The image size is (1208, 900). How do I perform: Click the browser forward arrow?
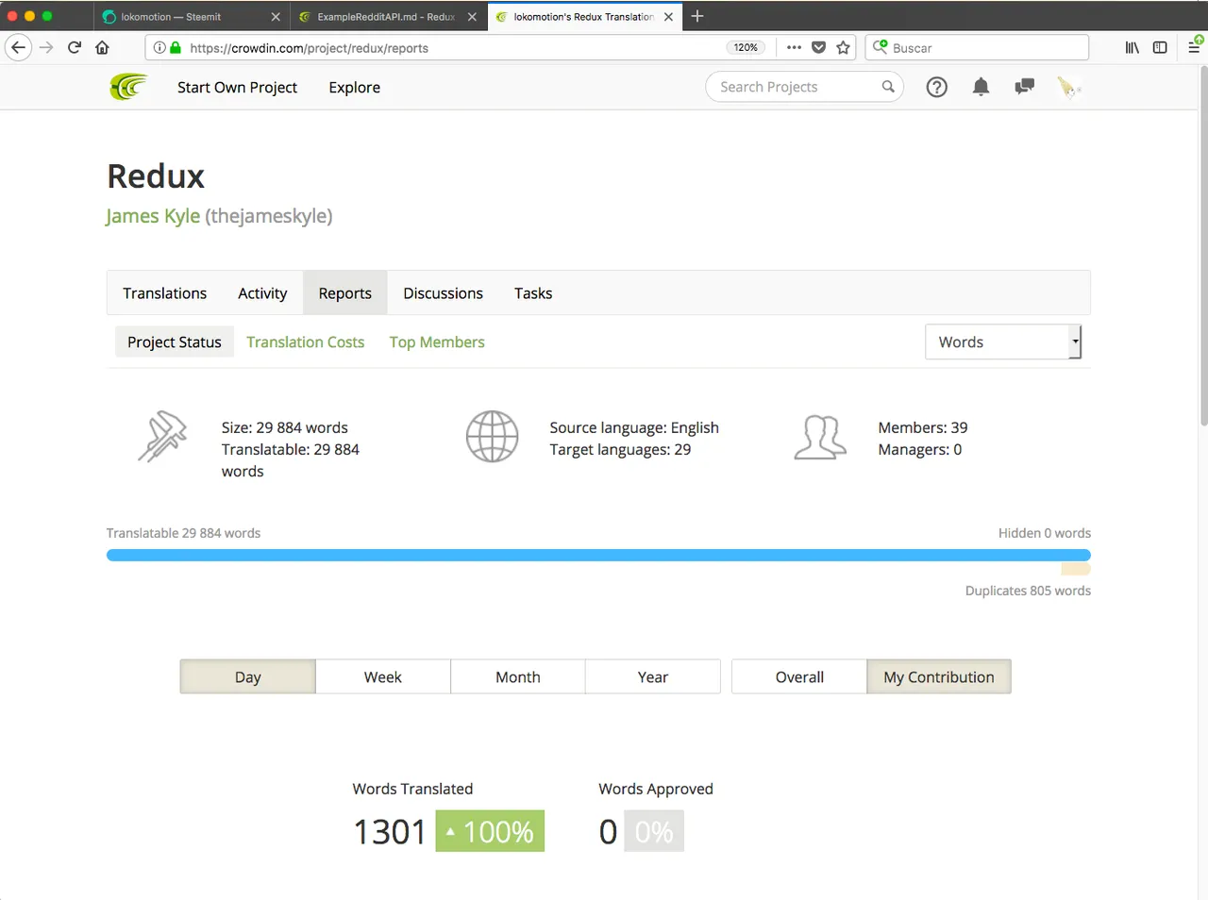[x=46, y=47]
